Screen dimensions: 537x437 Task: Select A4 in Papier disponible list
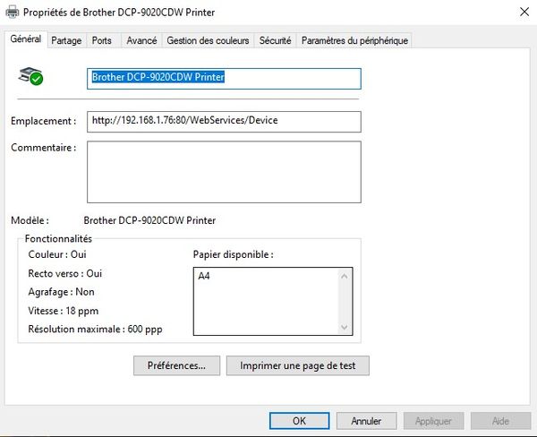click(204, 276)
